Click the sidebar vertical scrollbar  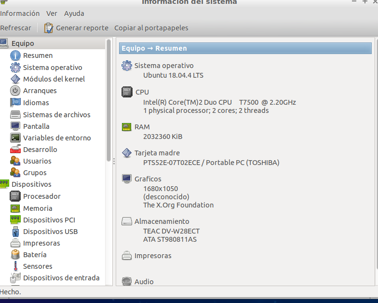(x=108, y=101)
